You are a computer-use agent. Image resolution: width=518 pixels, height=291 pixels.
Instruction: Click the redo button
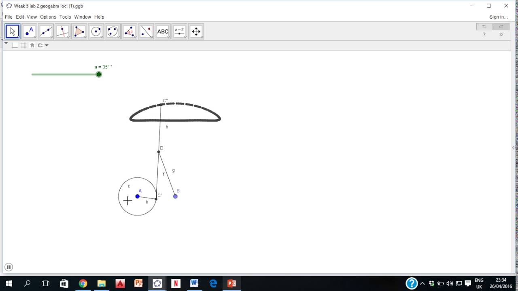(x=501, y=27)
